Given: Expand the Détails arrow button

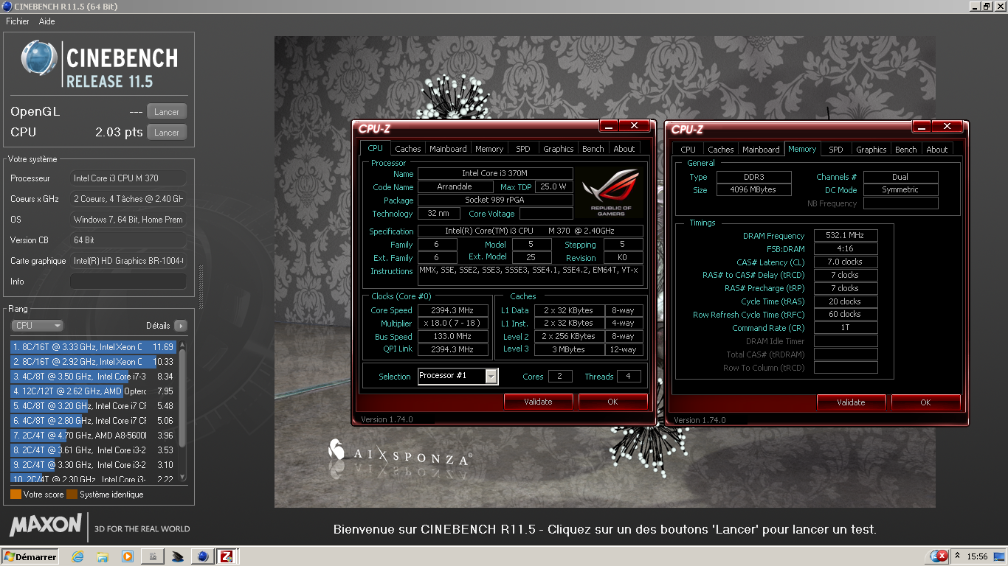Looking at the screenshot, I should point(181,326).
